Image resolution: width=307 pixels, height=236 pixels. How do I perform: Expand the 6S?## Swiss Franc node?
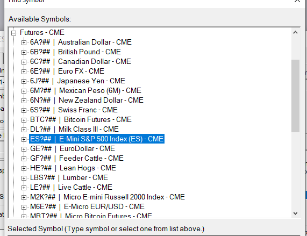coord(24,110)
